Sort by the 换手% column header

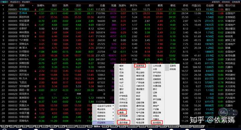[x=134, y=6]
